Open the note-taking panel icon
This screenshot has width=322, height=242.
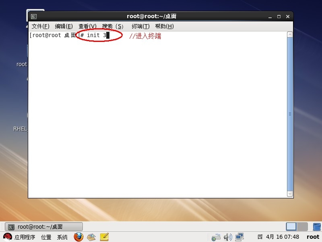pos(104,237)
